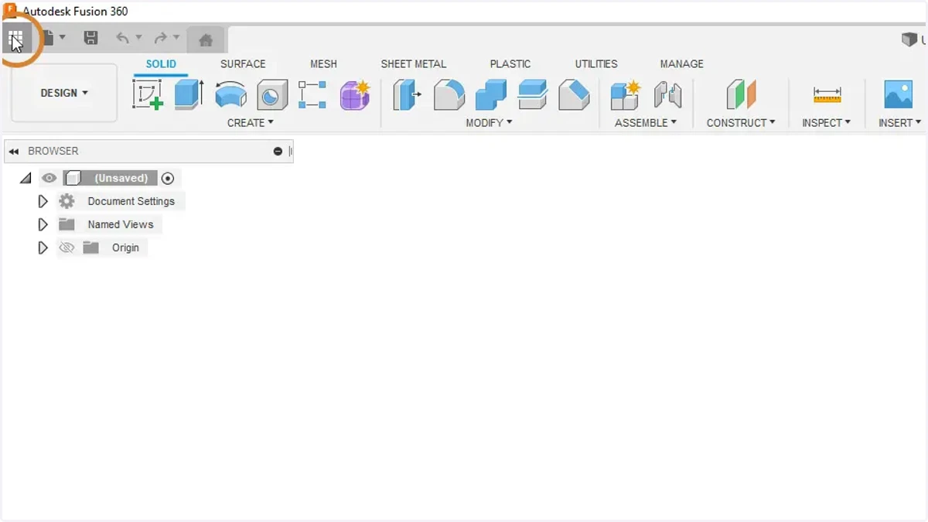Select the Rectangular Pattern tool
Viewport: 928px width, 522px height.
point(312,94)
